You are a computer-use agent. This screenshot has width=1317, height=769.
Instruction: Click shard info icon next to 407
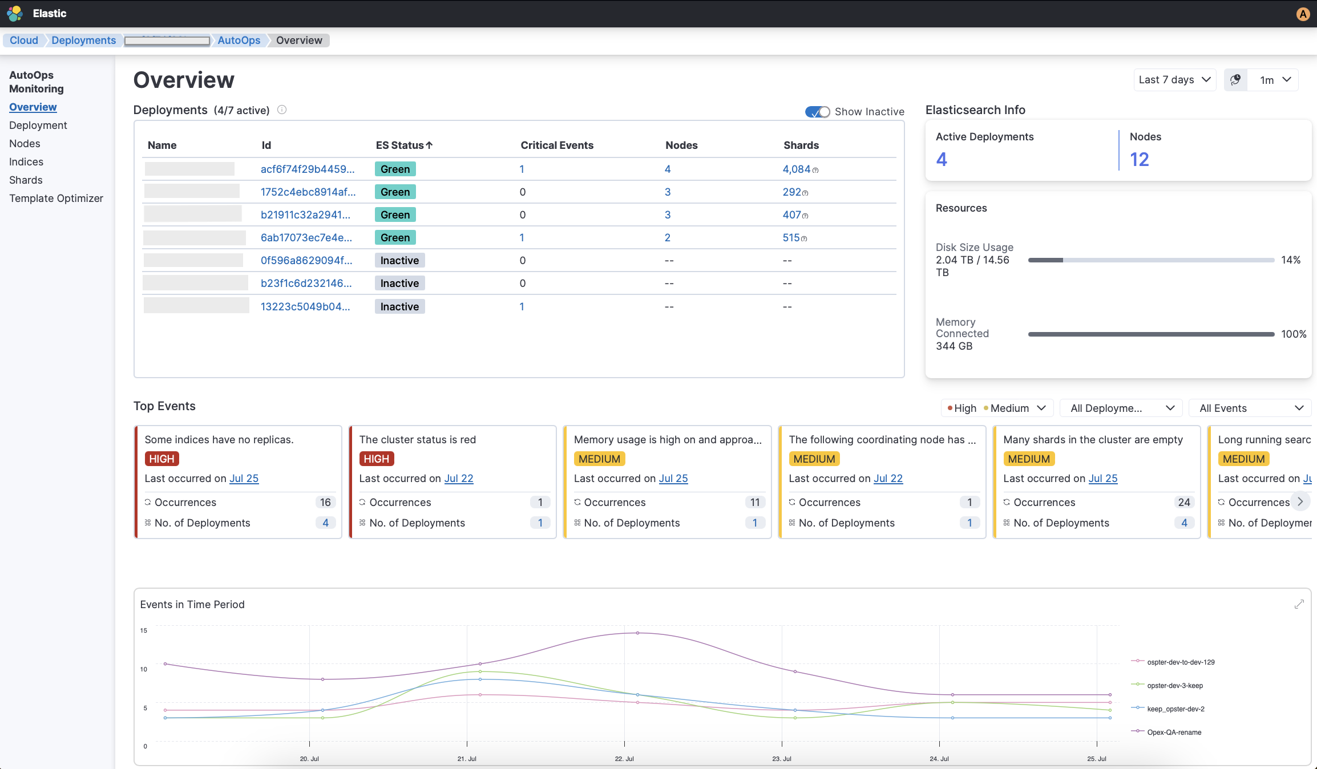click(805, 216)
